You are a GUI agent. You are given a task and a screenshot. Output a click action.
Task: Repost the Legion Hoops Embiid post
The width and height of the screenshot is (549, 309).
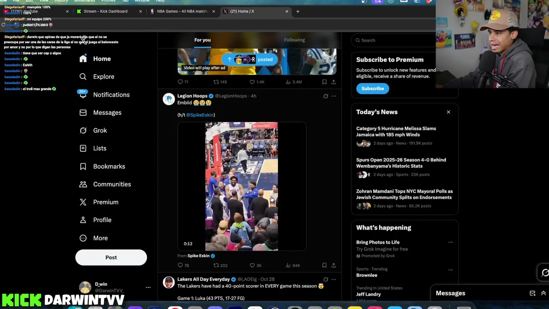click(x=216, y=265)
